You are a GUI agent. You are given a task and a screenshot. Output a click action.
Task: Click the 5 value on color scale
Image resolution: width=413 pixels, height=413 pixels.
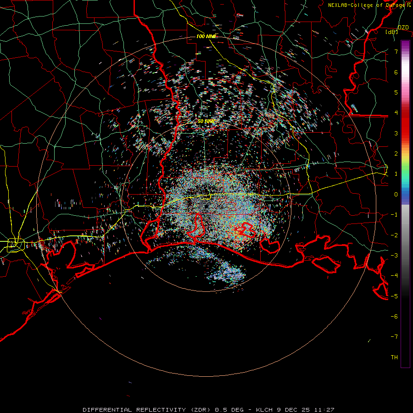pos(396,92)
